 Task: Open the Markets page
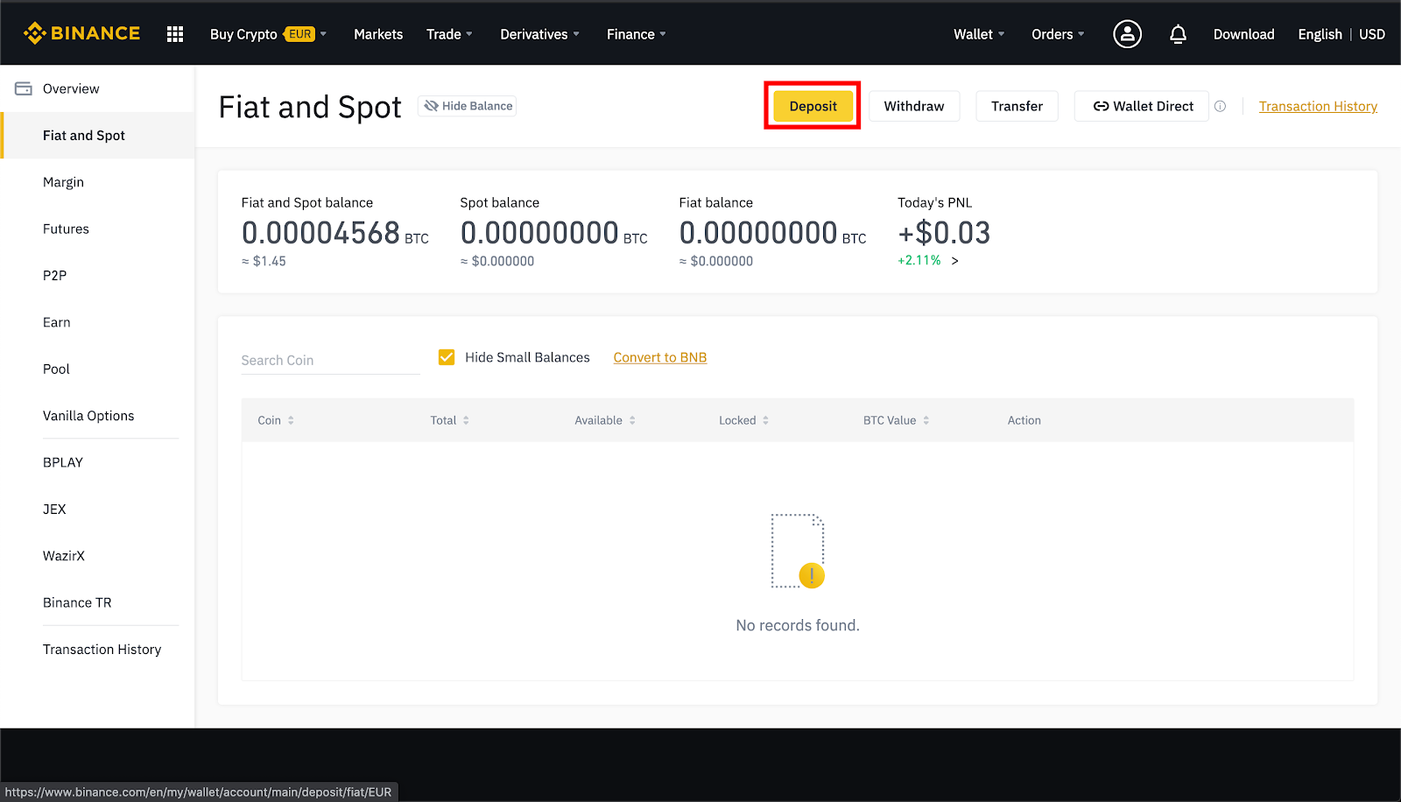coord(377,33)
